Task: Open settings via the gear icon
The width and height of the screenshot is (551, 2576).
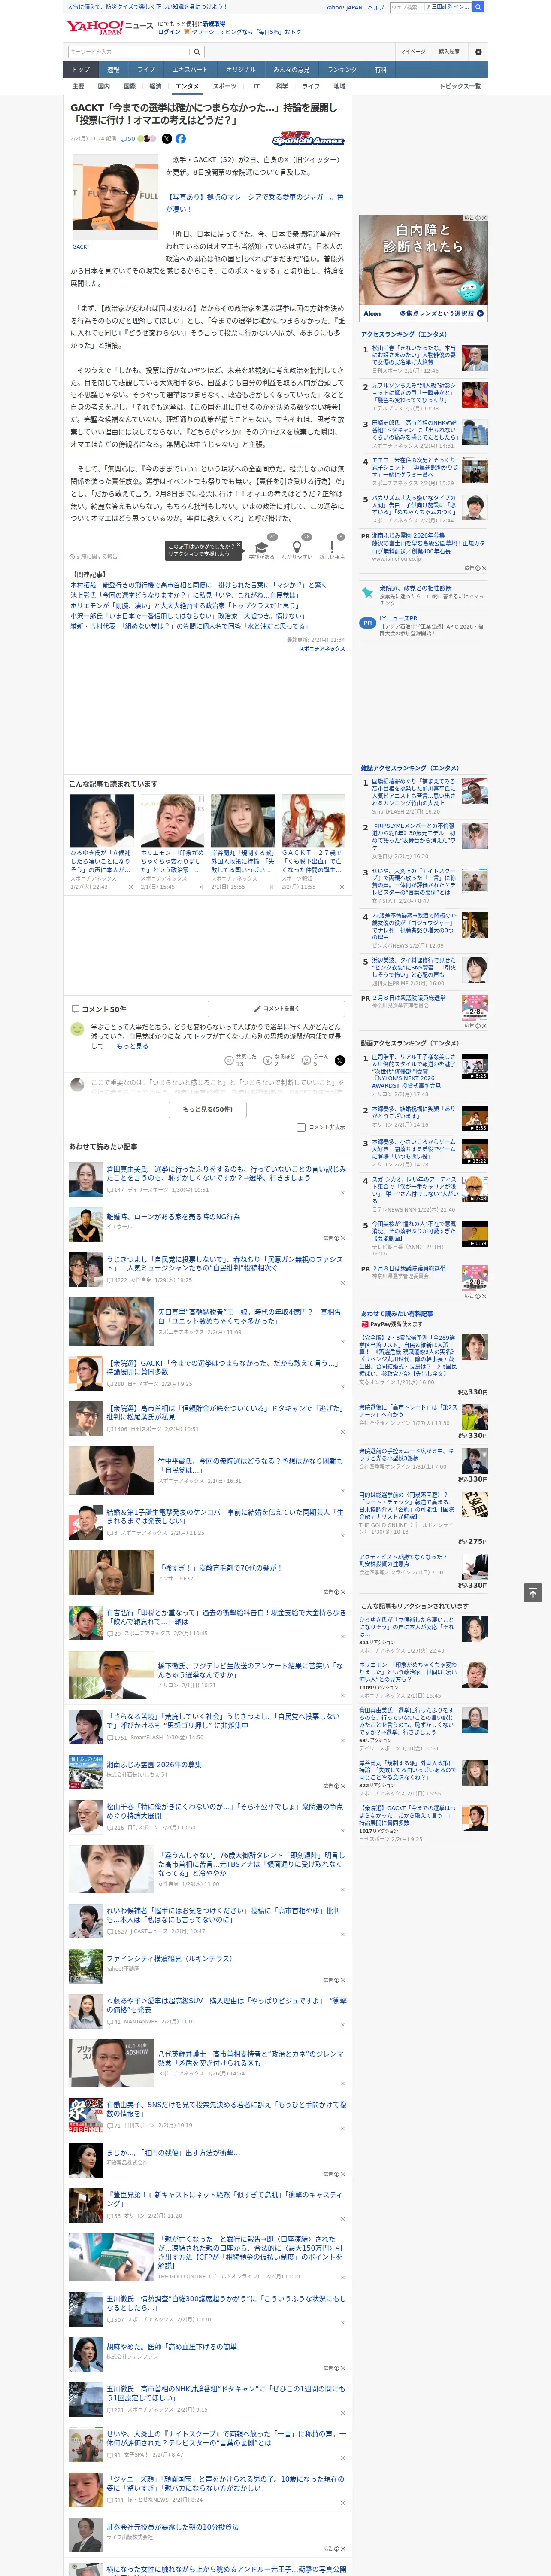Action: [x=478, y=52]
